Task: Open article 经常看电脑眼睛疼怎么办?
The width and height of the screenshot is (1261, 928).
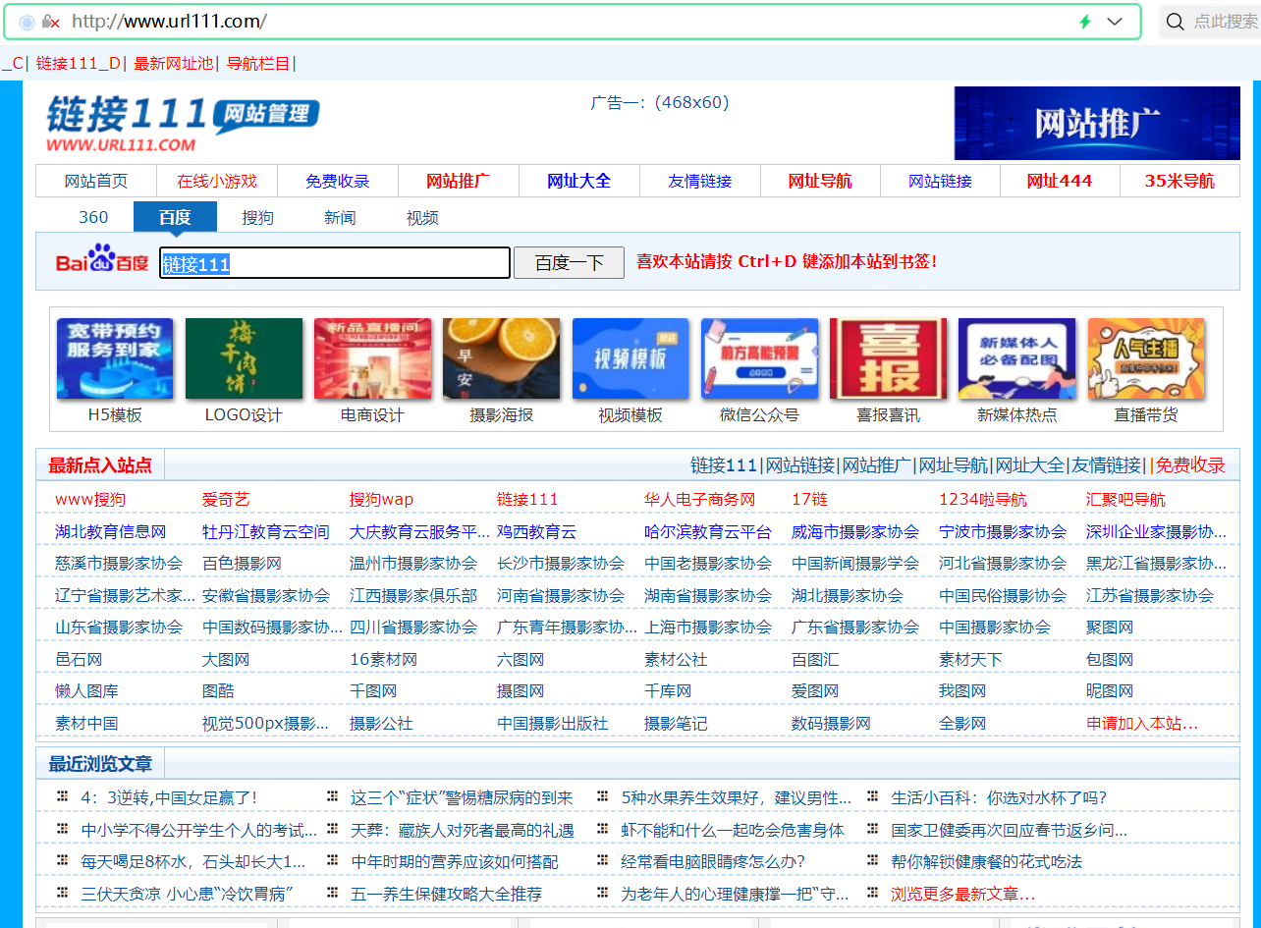Action: pyautogui.click(x=713, y=862)
